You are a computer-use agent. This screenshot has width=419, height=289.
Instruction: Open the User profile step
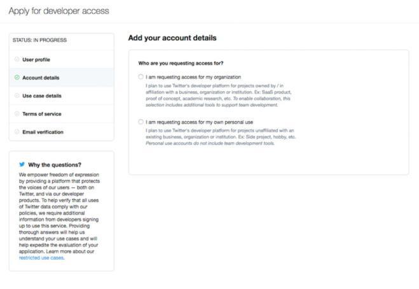(x=36, y=59)
